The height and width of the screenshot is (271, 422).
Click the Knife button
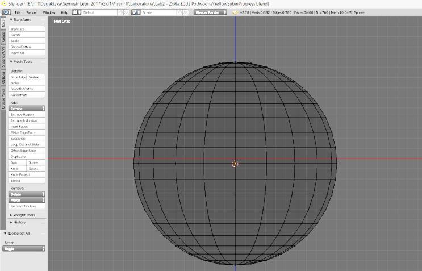point(18,169)
